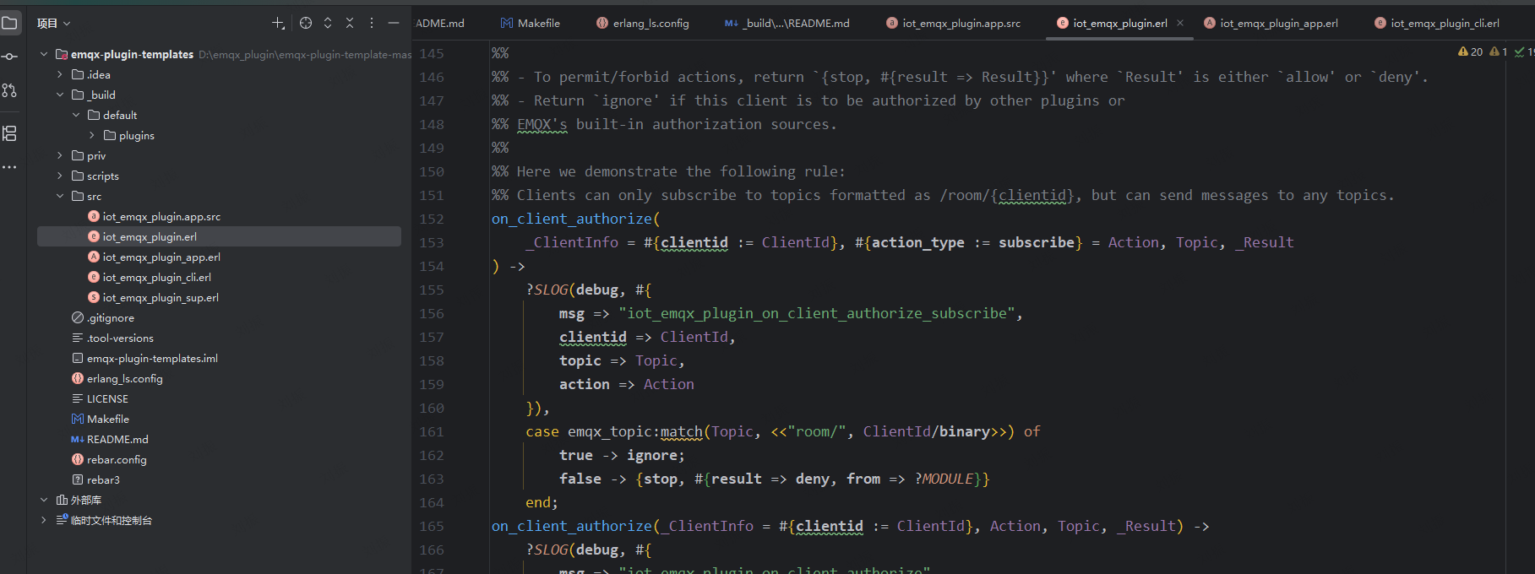Click the add new file plus icon
1535x574 pixels.
point(278,24)
